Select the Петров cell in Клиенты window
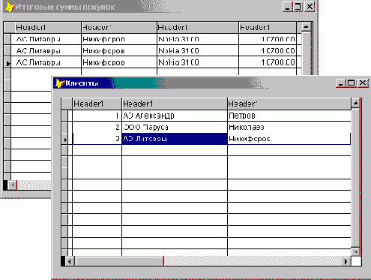Viewport: 371px width, 280px height. point(289,116)
